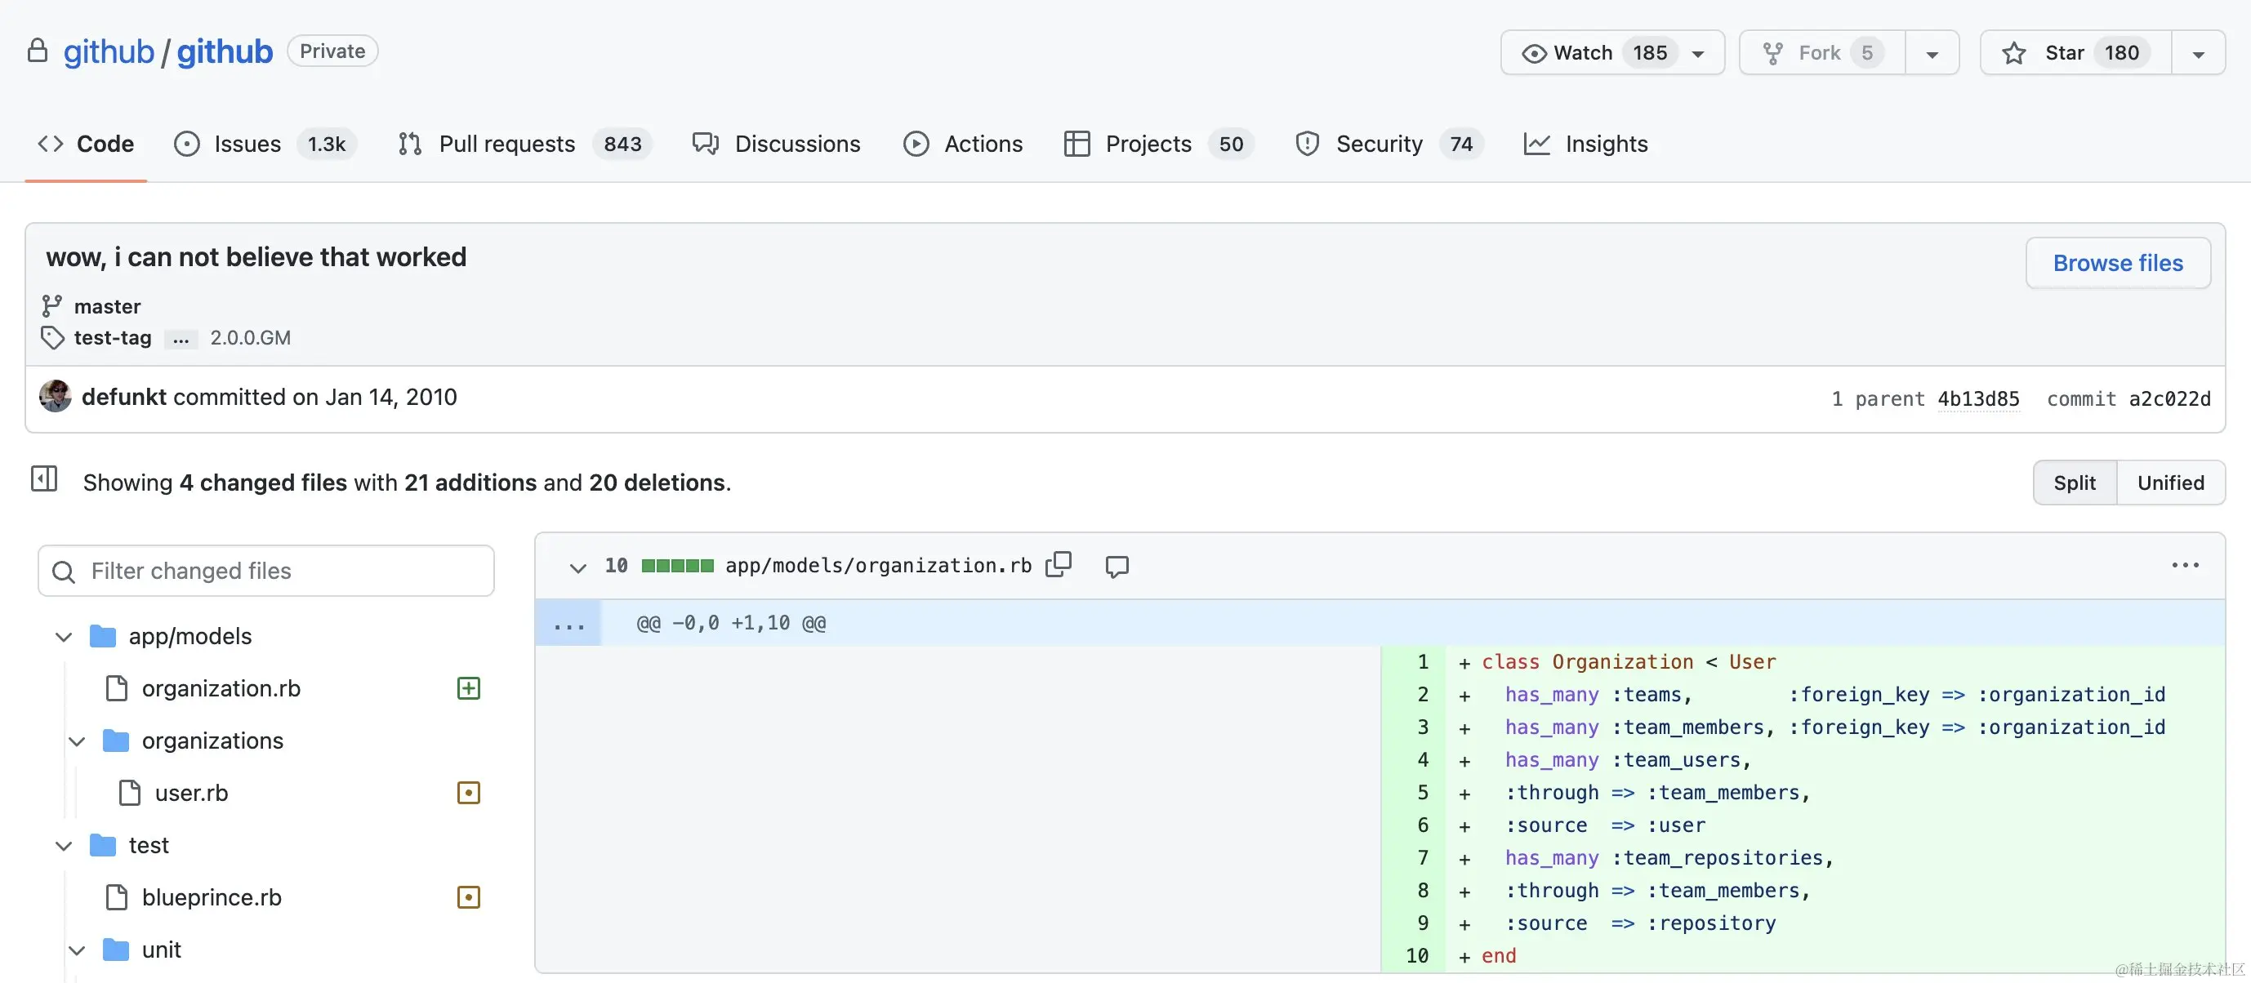Collapse the app/models folder
This screenshot has width=2251, height=983.
[64, 636]
